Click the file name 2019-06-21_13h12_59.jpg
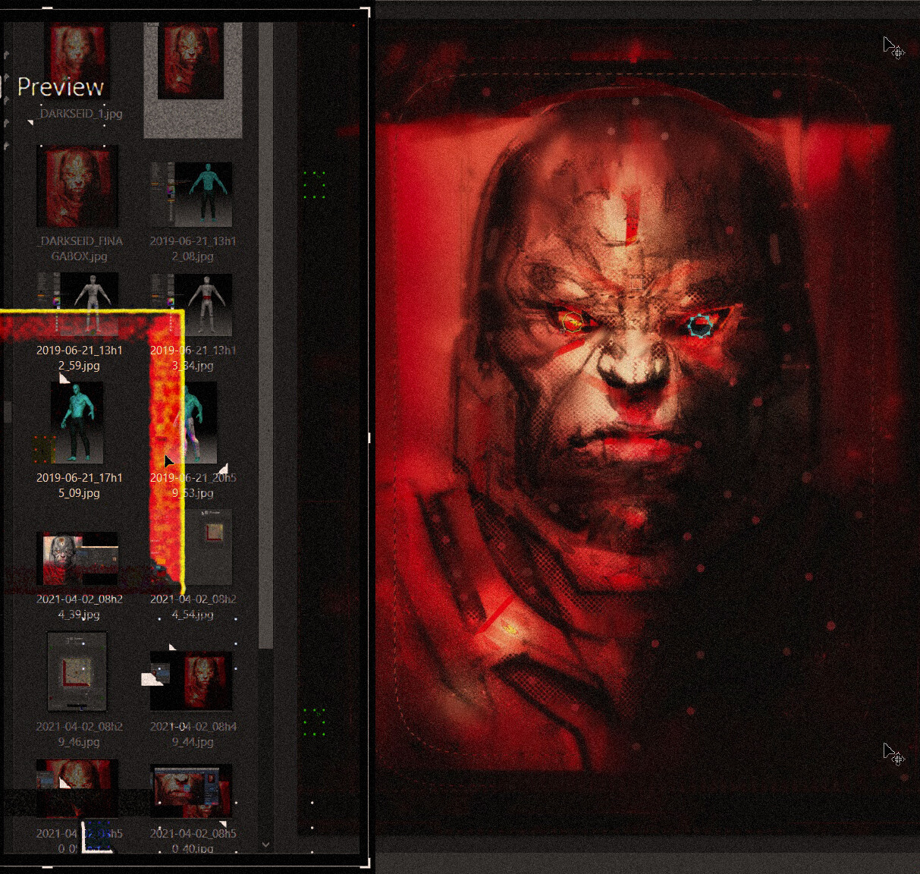The width and height of the screenshot is (920, 874). coord(79,357)
